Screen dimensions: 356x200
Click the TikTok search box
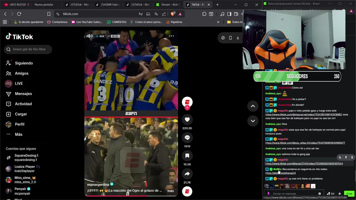click(28, 49)
